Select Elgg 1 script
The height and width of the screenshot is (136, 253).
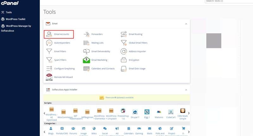point(147,114)
